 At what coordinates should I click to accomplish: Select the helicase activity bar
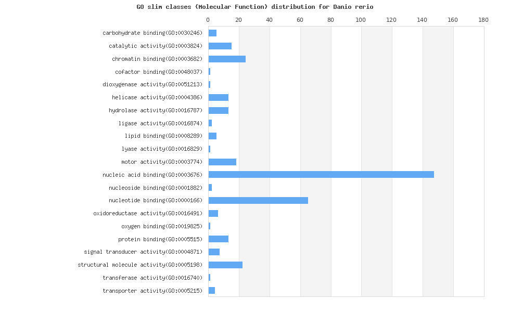click(219, 97)
